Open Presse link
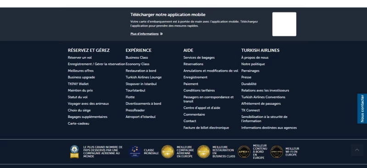This screenshot has height=168, width=367. (x=246, y=77)
